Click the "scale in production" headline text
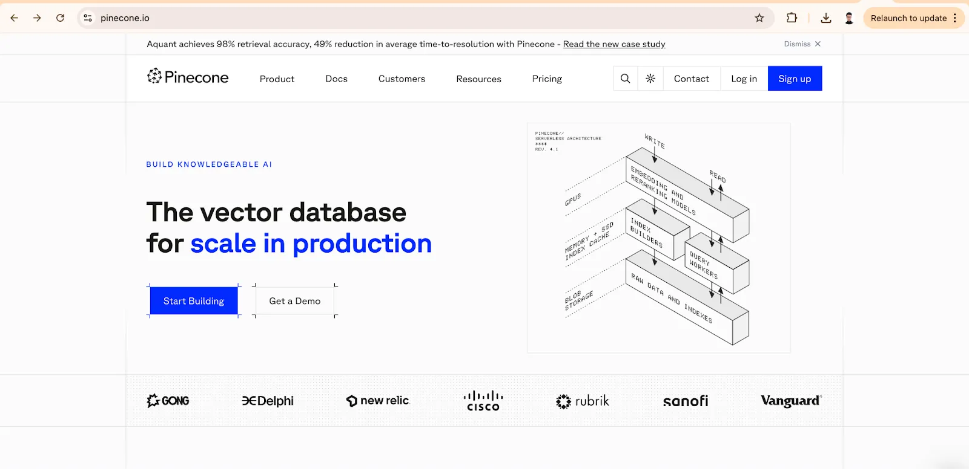The height and width of the screenshot is (469, 969). (x=311, y=244)
